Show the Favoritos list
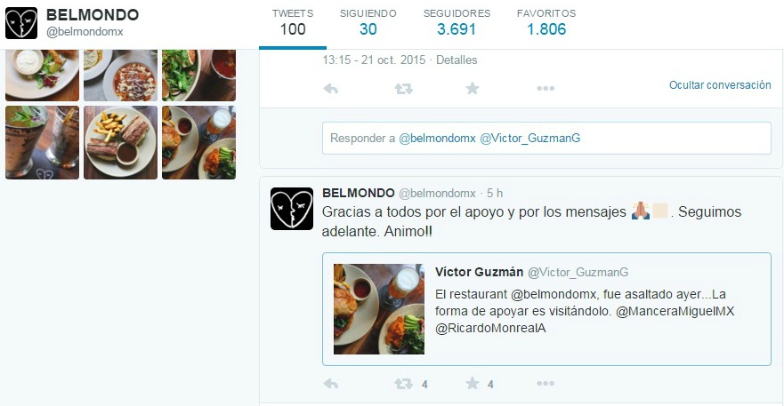 coord(546,23)
